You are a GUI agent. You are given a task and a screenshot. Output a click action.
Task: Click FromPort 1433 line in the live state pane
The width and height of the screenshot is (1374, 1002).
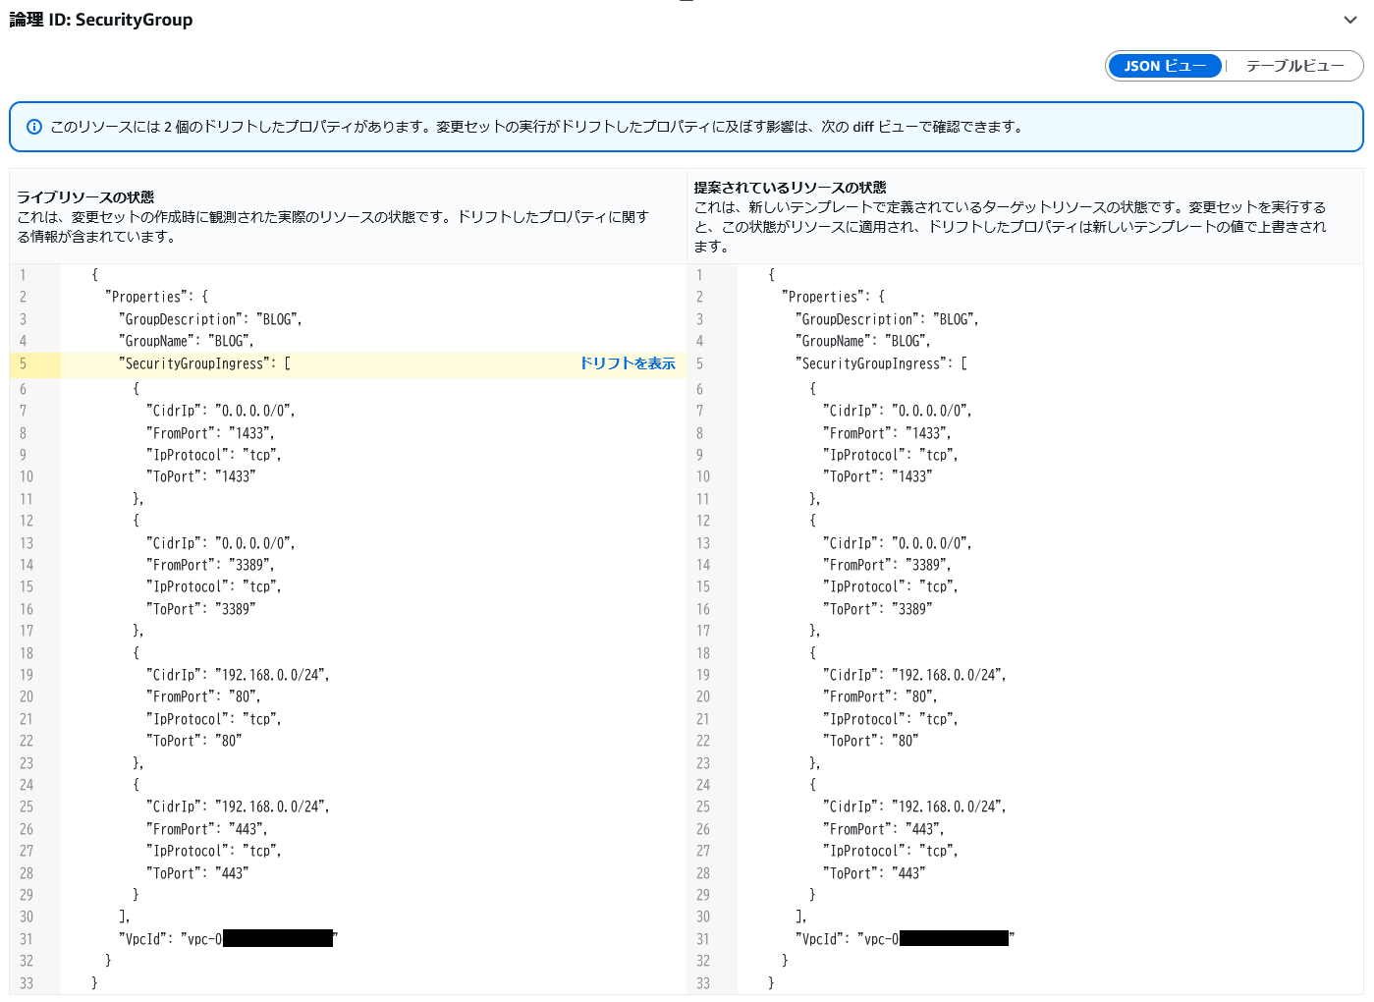[x=210, y=433]
